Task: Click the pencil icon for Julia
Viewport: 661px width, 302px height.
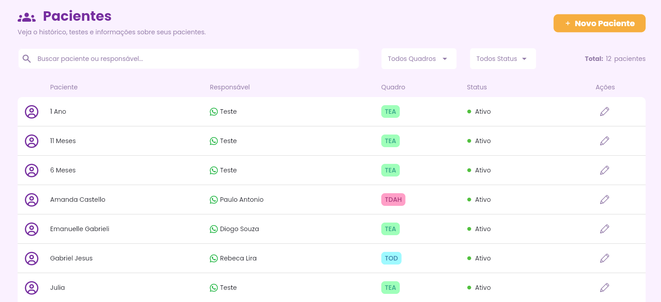Action: tap(605, 288)
